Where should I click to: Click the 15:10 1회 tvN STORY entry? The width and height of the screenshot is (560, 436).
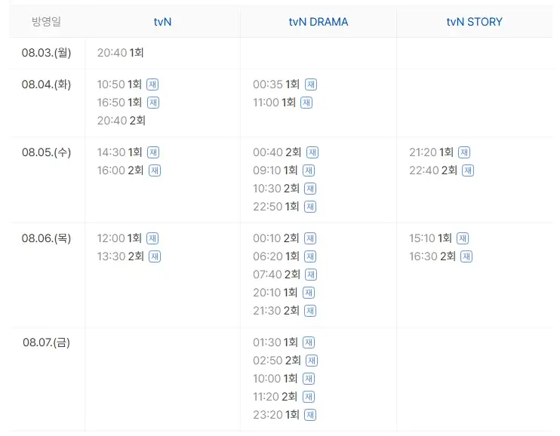coord(430,238)
